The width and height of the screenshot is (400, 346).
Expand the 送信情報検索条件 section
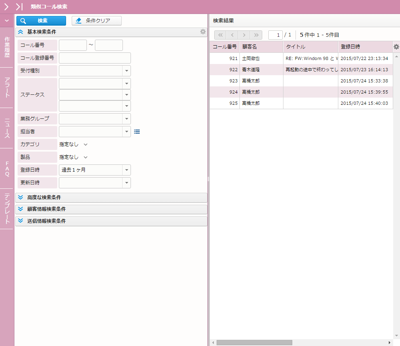(21, 220)
